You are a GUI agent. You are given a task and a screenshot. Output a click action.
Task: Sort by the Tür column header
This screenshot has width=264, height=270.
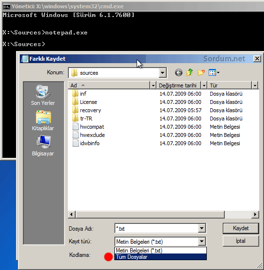pos(230,85)
